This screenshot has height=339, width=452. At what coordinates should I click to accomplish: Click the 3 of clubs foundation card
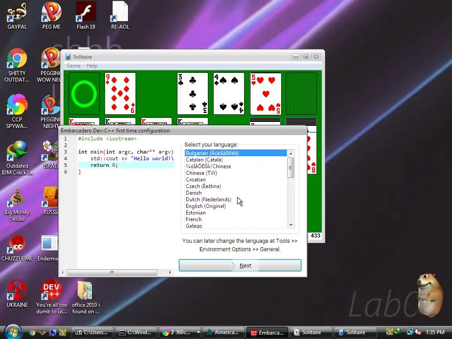point(192,94)
